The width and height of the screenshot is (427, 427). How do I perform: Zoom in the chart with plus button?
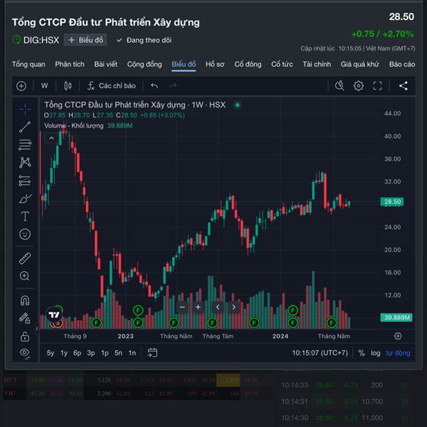[198, 307]
